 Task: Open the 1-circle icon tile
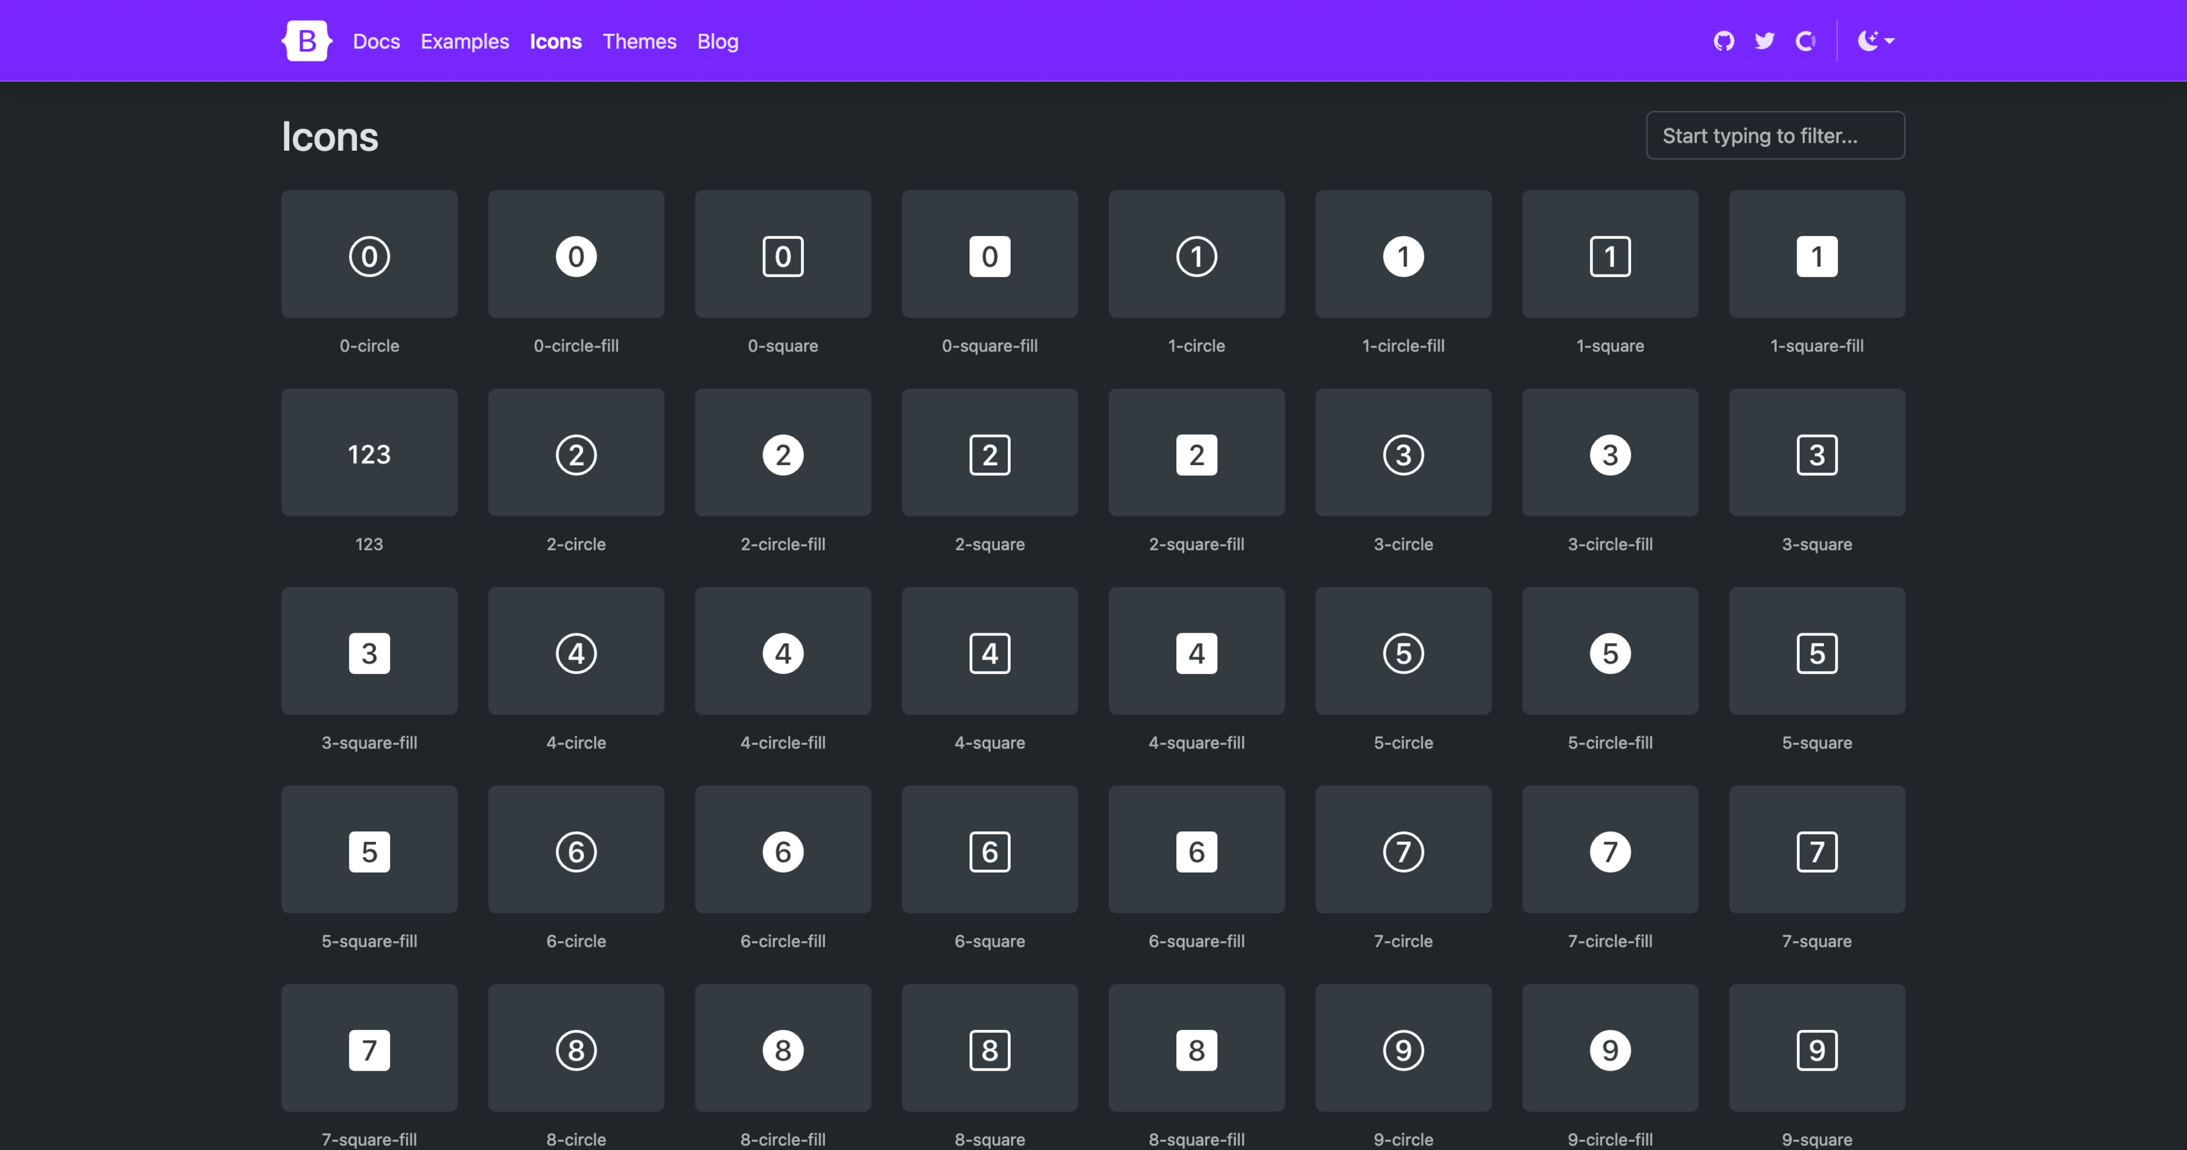click(x=1197, y=254)
